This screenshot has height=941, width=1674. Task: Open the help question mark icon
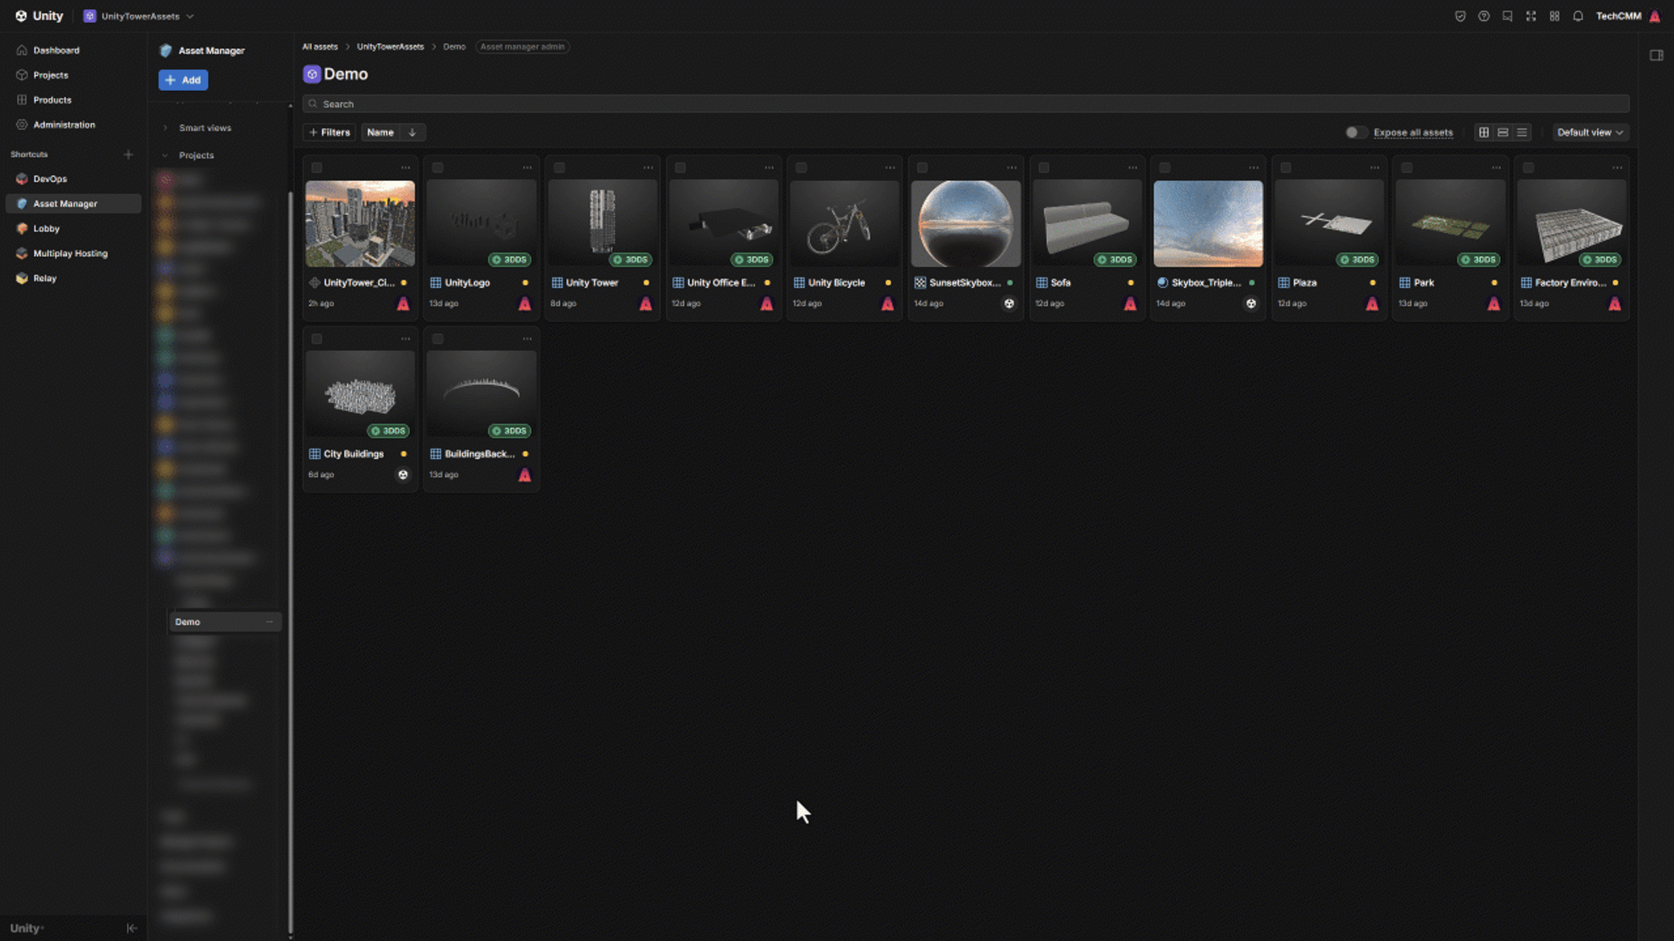1484,16
